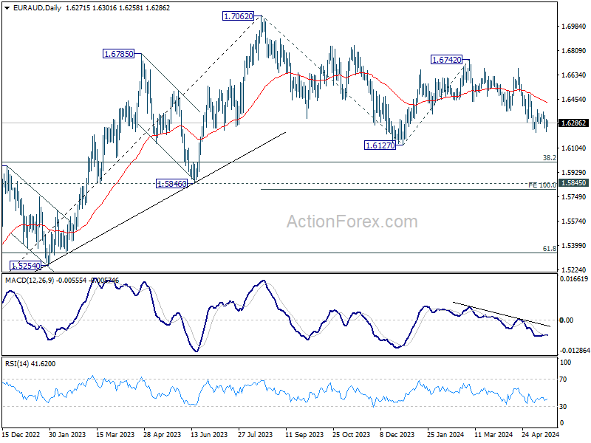Click the RSI 100 scale label
This screenshot has height=443, width=591.
pyautogui.click(x=566, y=363)
